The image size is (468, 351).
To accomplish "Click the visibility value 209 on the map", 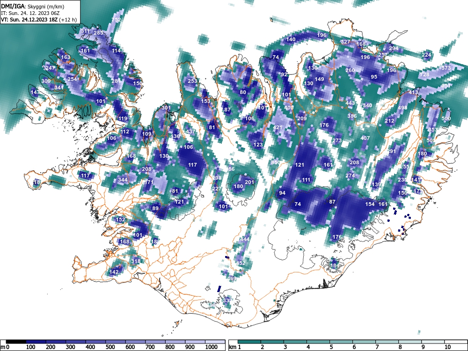I will [x=302, y=118].
